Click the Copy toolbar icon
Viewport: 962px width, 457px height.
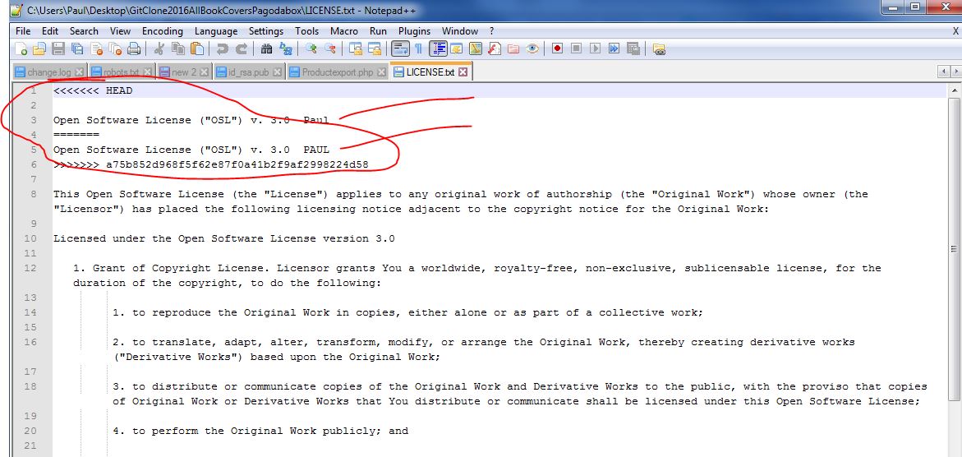(178, 48)
